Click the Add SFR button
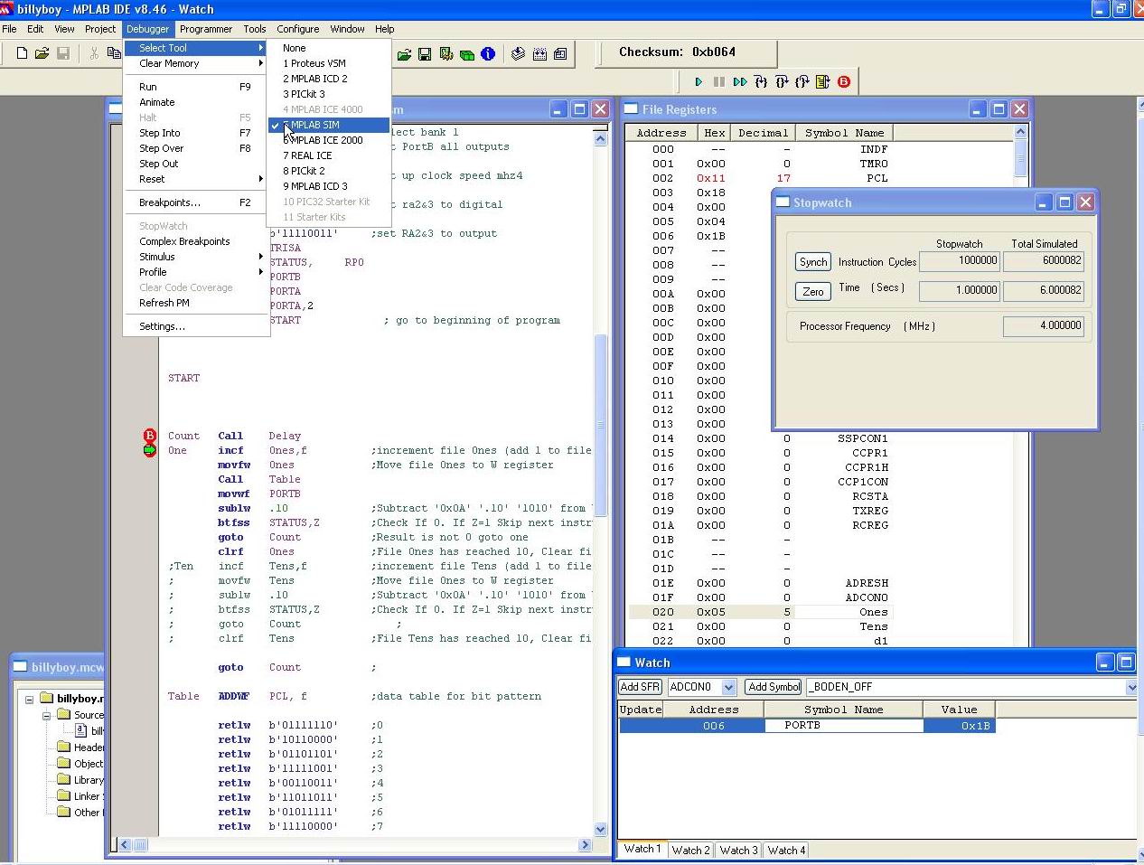 [x=641, y=688]
